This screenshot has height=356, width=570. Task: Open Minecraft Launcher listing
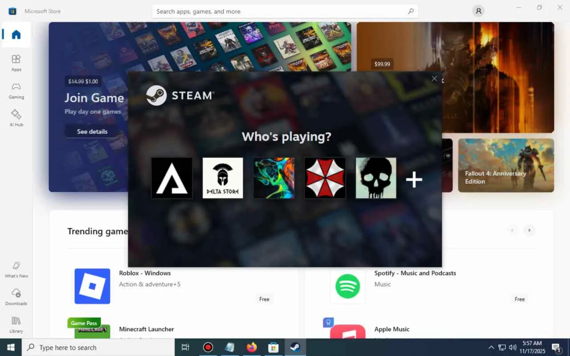click(147, 329)
